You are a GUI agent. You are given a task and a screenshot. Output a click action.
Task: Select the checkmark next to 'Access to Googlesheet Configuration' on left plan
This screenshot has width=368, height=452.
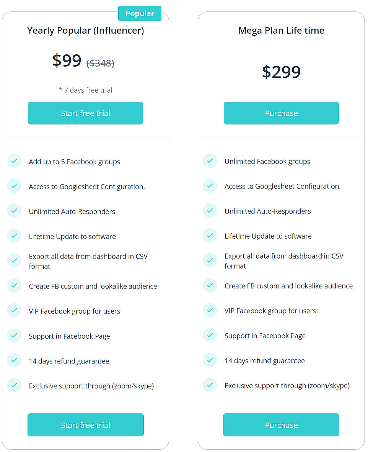14,186
